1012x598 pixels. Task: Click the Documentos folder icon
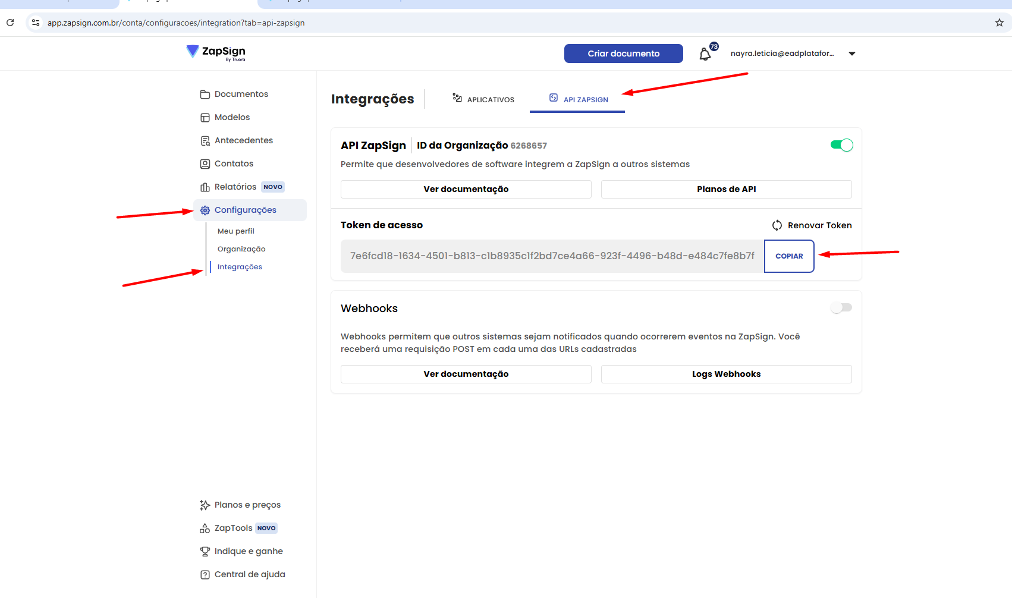pyautogui.click(x=205, y=95)
